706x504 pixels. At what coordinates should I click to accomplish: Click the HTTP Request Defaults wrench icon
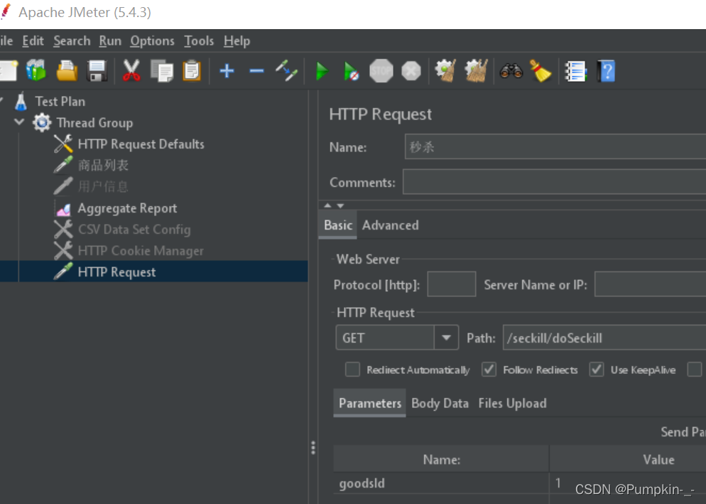[x=63, y=144]
